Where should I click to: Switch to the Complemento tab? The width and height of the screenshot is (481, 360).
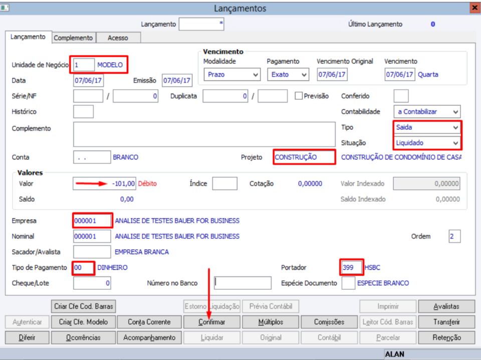[x=73, y=38]
